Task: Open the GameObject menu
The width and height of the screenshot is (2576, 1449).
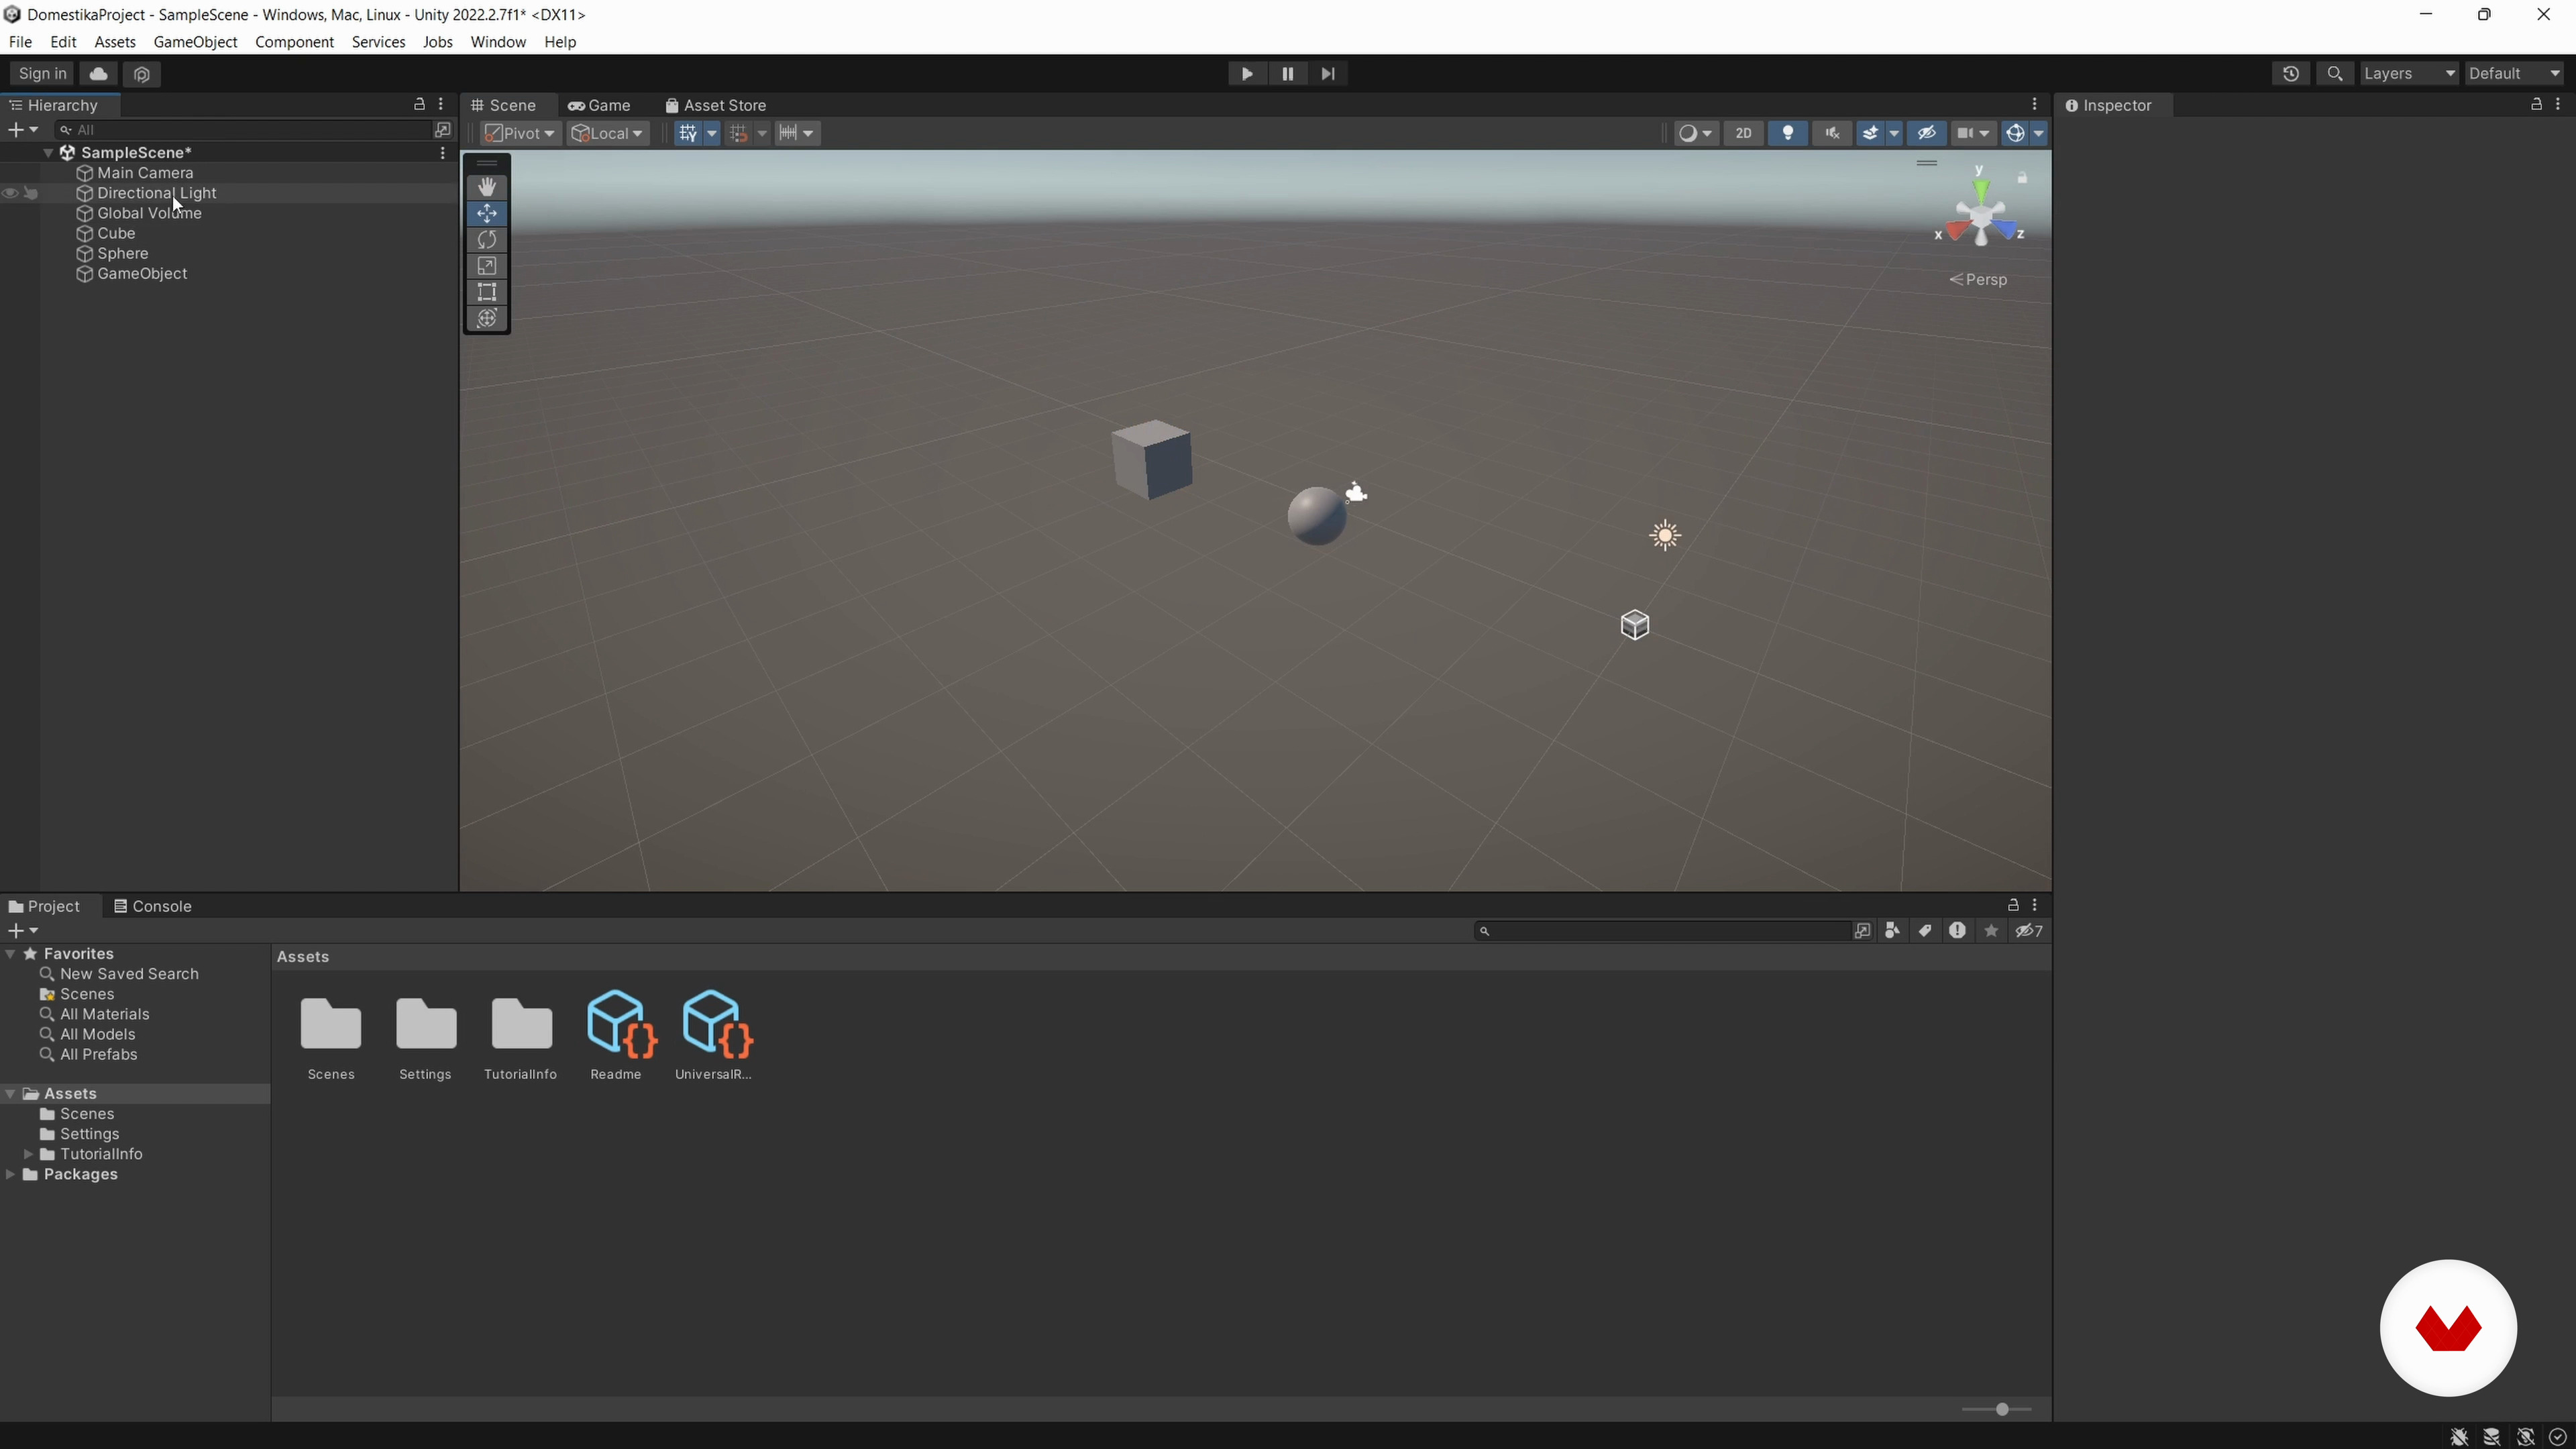Action: [195, 42]
